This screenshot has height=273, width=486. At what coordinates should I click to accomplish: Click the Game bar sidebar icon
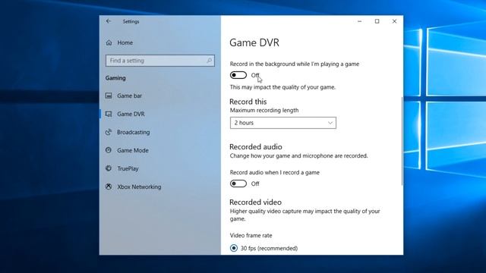(x=109, y=96)
